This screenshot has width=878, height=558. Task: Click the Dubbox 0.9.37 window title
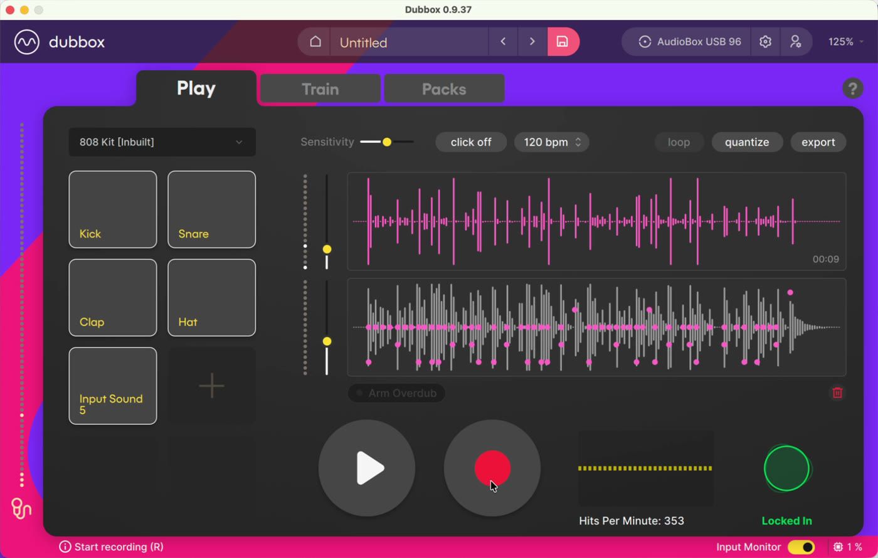[438, 9]
